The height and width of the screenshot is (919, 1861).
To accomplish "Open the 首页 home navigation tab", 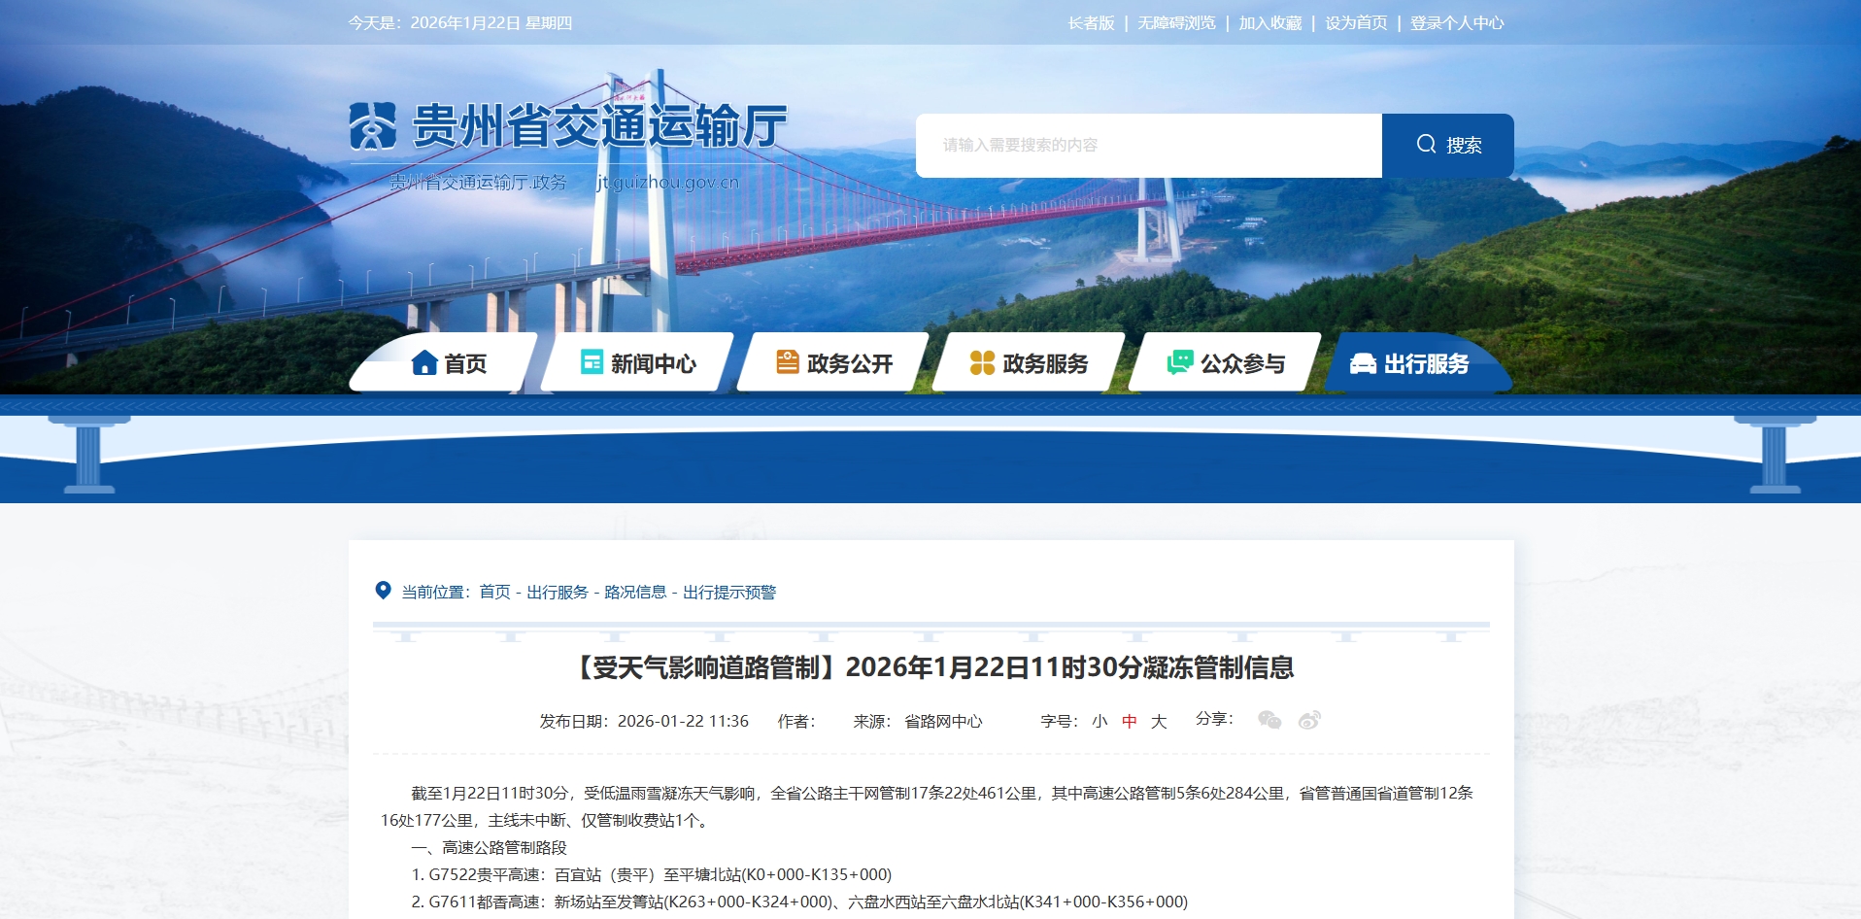I will 449,363.
